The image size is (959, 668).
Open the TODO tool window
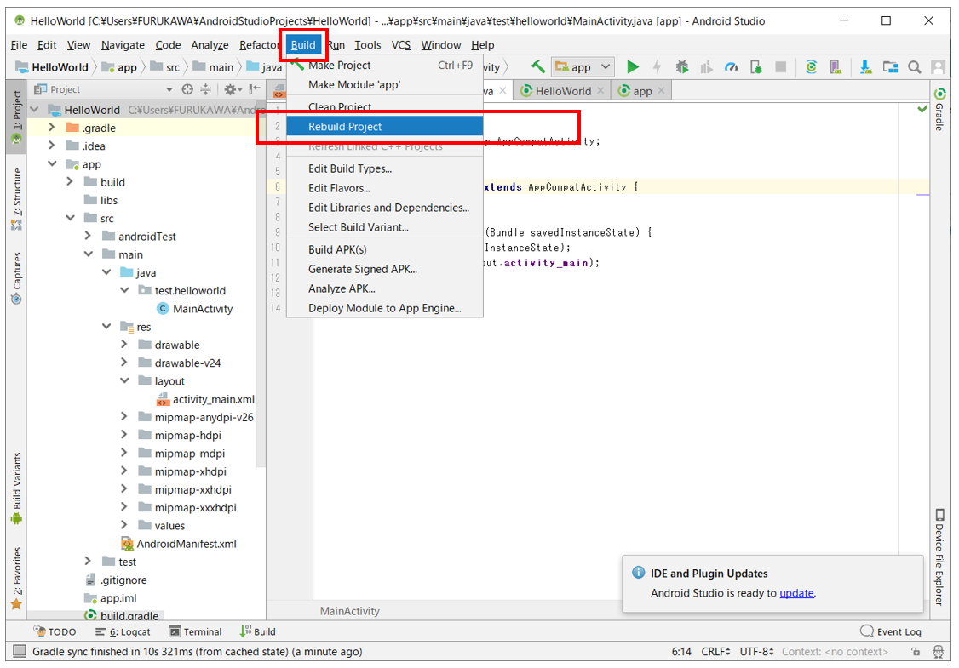click(x=55, y=631)
